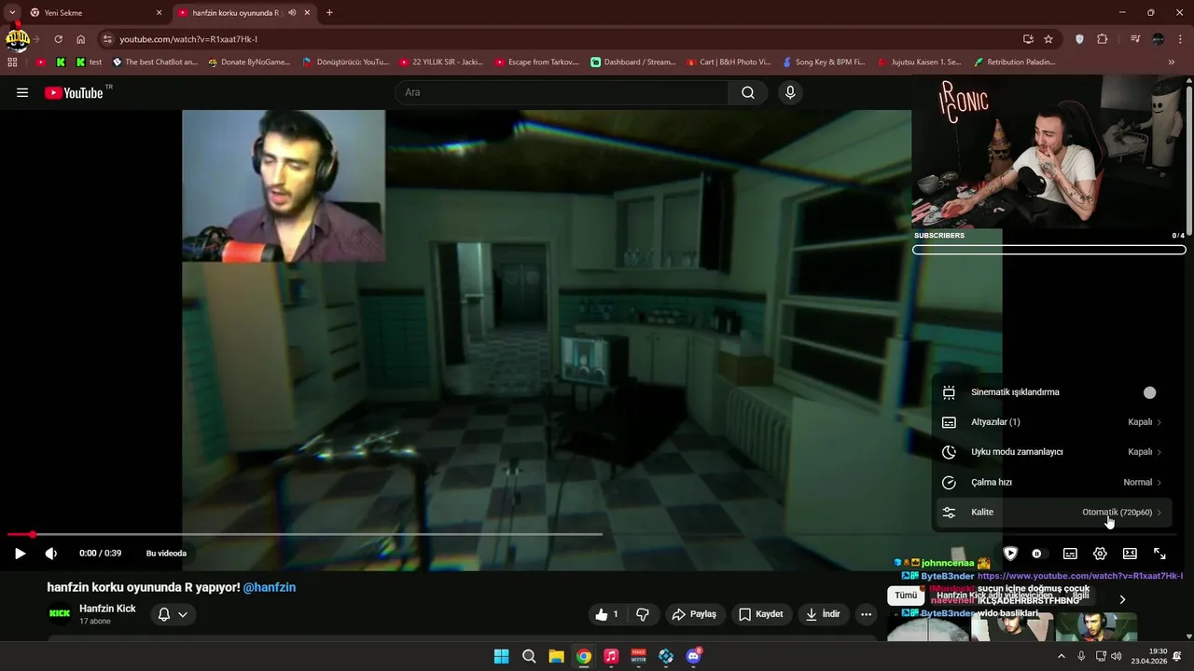The image size is (1194, 671).
Task: Open File Explorer from taskbar
Action: [x=556, y=656]
